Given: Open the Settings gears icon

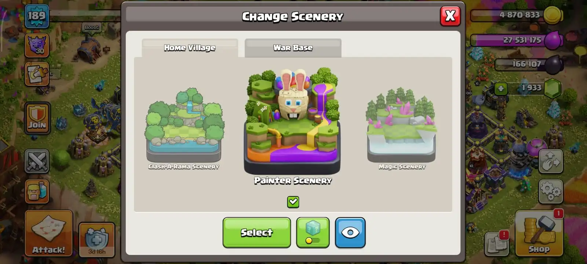Looking at the screenshot, I should 551,191.
